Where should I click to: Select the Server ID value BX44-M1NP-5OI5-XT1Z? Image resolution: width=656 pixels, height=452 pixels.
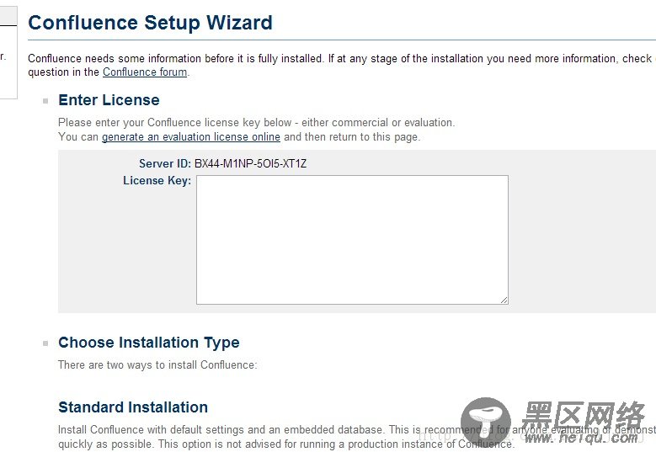[250, 163]
